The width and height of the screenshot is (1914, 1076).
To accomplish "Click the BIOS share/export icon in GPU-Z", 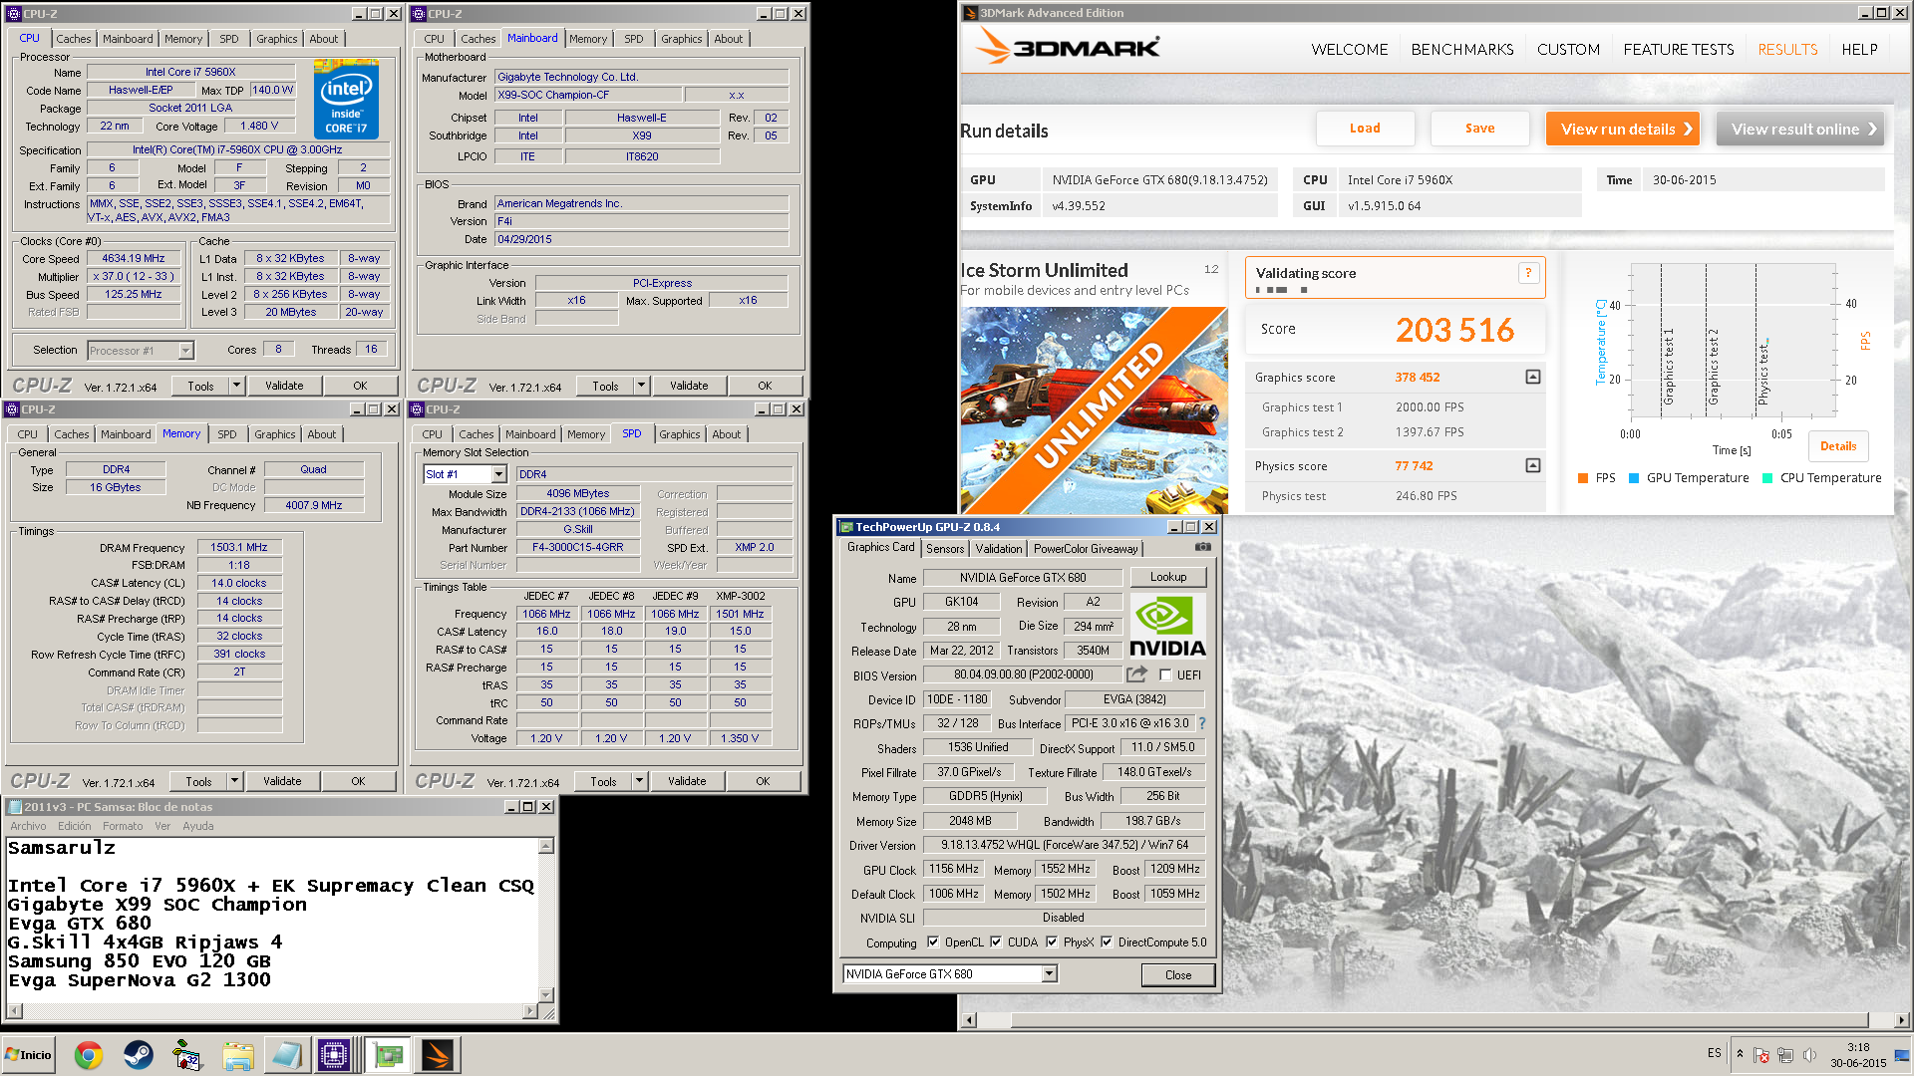I will pyautogui.click(x=1137, y=674).
